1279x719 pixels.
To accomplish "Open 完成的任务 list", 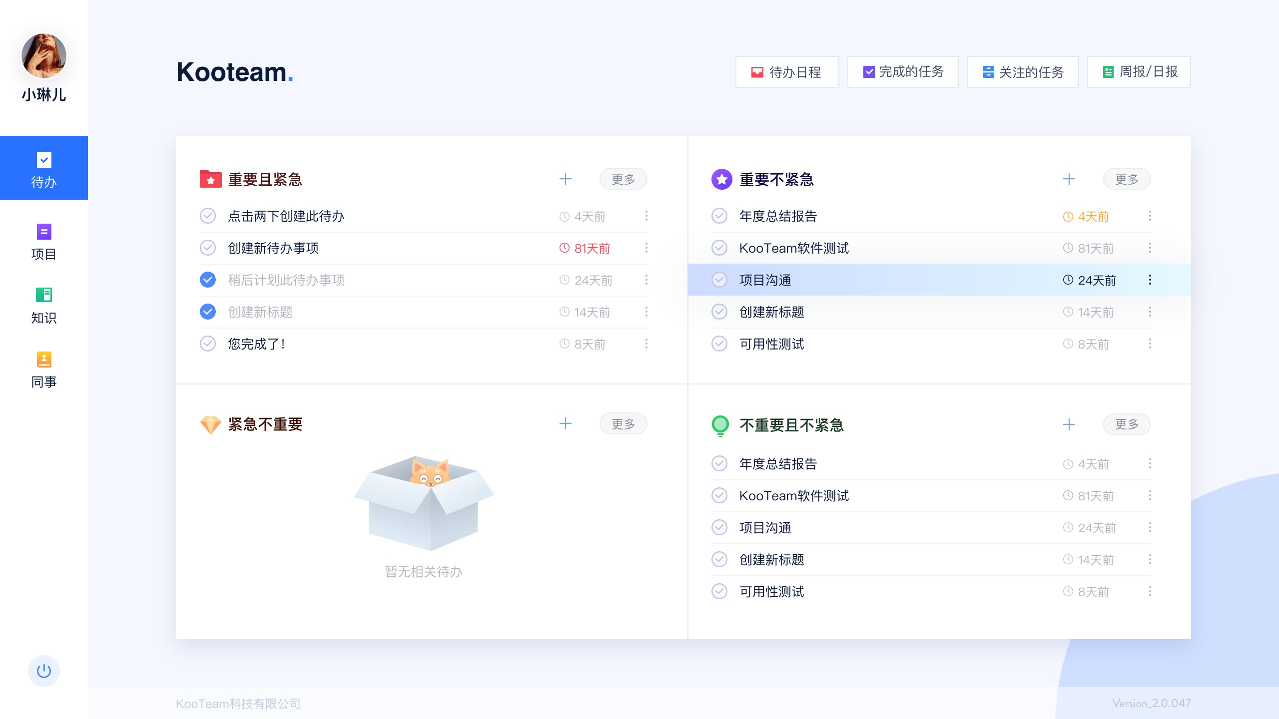I will tap(903, 72).
